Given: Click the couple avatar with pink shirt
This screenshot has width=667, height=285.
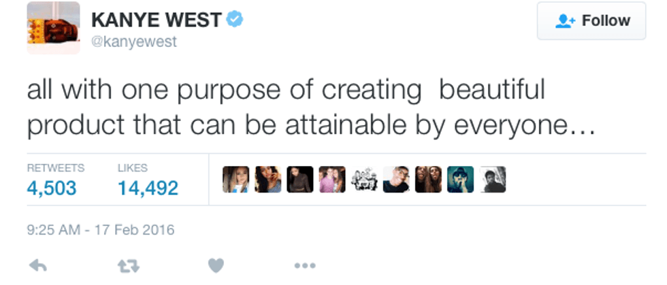Looking at the screenshot, I should click(x=332, y=180).
